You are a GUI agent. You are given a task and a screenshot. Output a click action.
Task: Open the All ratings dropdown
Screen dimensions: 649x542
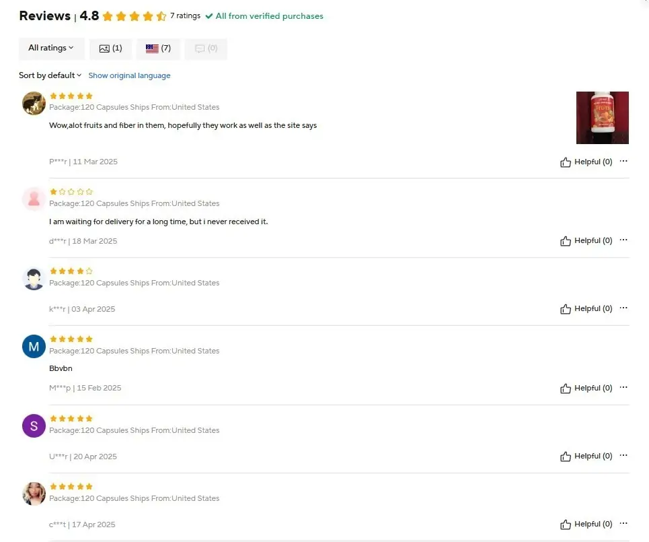click(51, 48)
